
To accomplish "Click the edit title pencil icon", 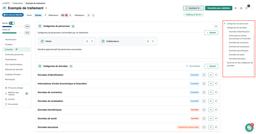I will 46,8.
